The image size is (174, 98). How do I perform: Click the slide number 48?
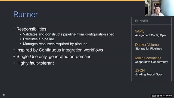click(x=4, y=95)
